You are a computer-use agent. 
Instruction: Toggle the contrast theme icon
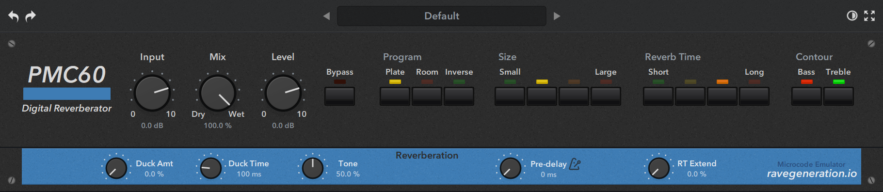852,16
